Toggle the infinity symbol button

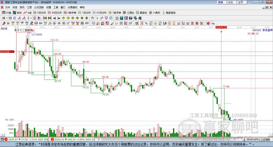[x=213, y=23]
